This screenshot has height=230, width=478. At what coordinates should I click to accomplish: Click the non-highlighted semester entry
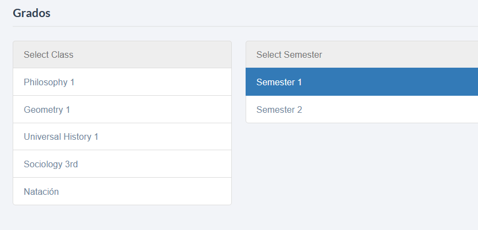[279, 109]
